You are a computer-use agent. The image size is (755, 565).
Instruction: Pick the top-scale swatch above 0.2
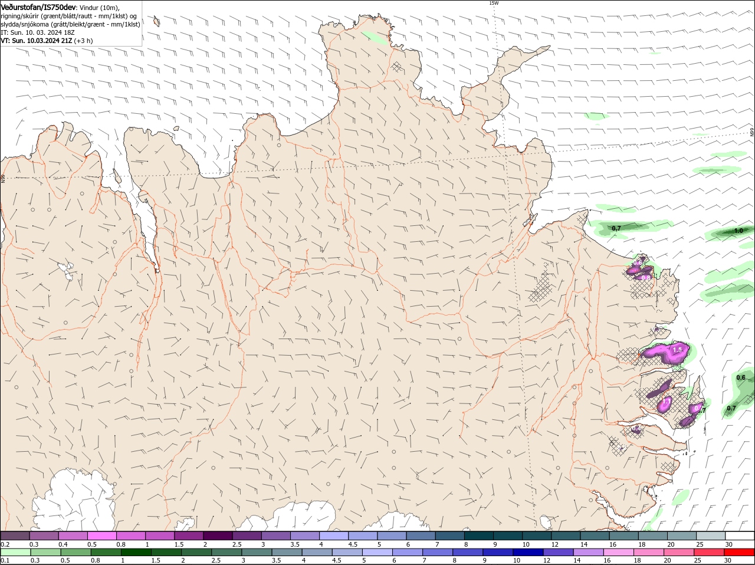[15, 536]
